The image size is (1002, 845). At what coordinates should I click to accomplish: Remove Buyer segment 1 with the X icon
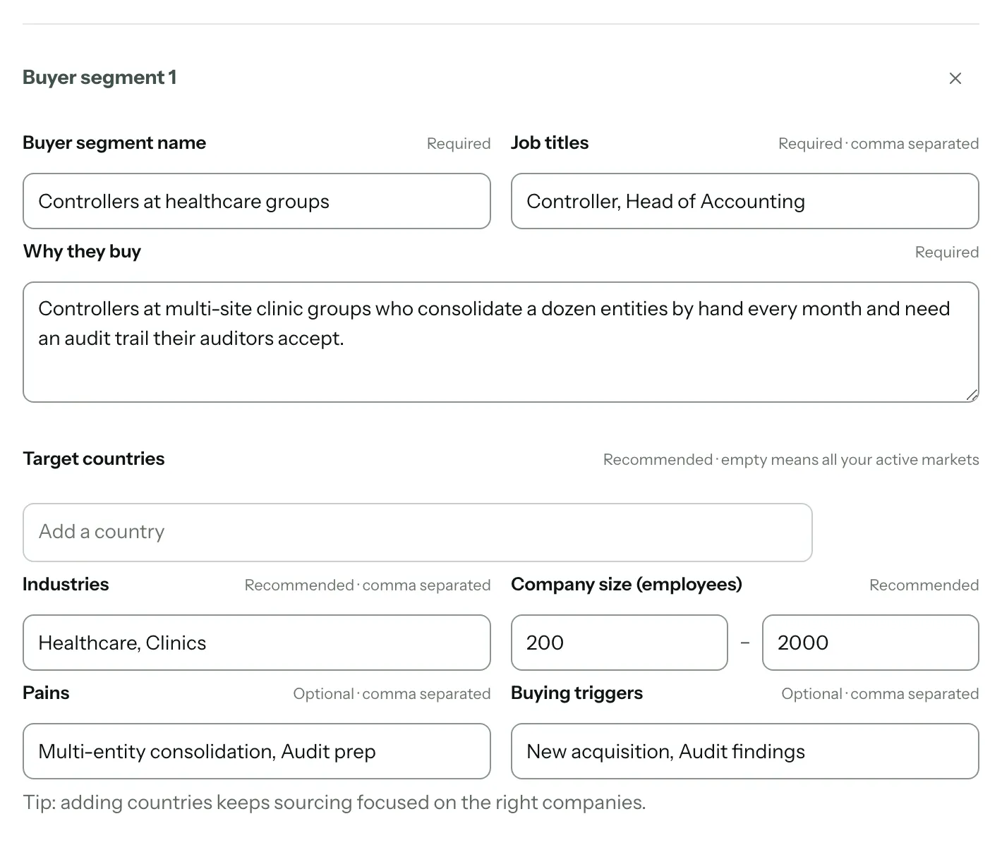pos(955,78)
